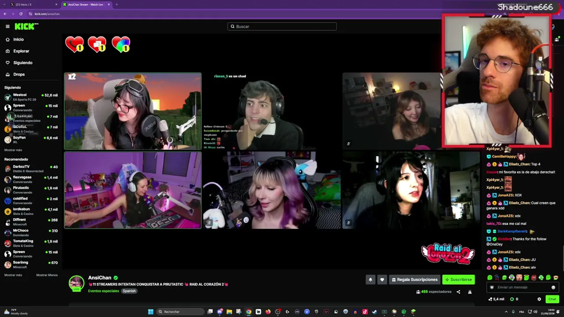Screen dimensions: 564x317
Task: Open Steam from the taskbar
Action: (x=375, y=312)
